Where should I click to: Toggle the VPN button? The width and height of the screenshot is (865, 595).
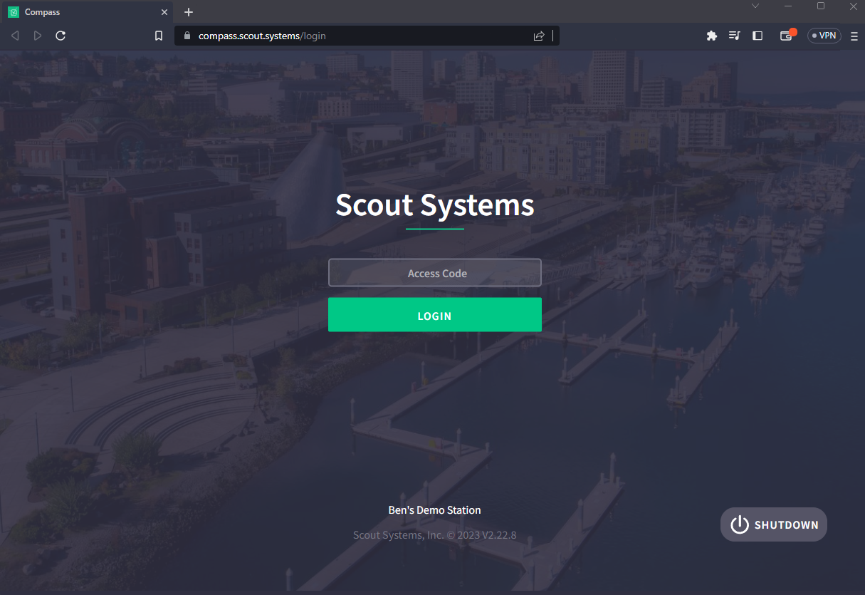click(x=824, y=36)
